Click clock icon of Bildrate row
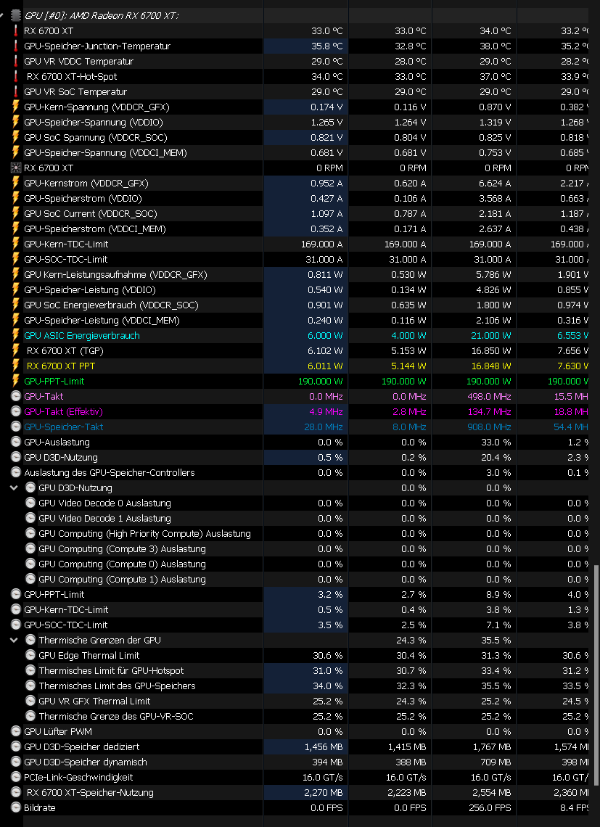Viewport: 600px width, 827px height. 16,808
